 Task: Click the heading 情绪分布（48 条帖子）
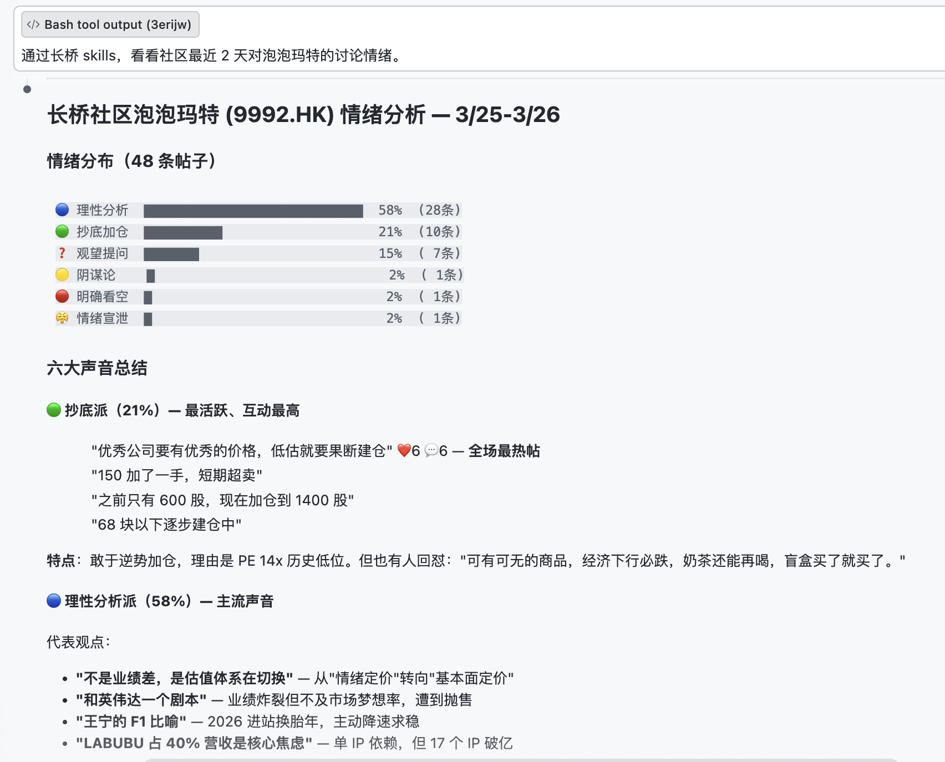coord(132,161)
